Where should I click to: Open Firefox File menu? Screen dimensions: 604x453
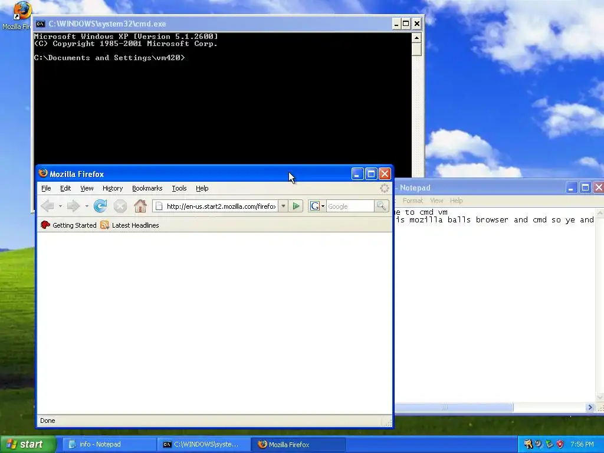pos(46,188)
